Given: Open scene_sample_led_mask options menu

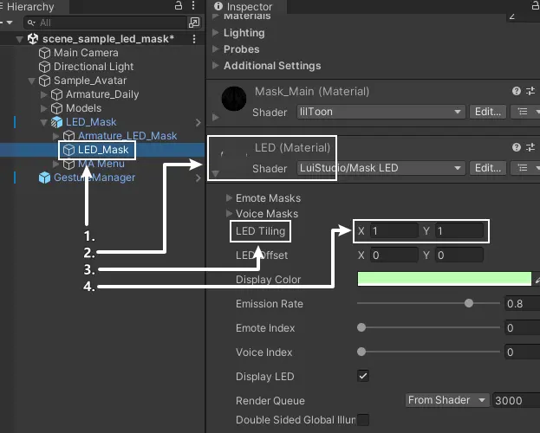Looking at the screenshot, I should coord(194,39).
